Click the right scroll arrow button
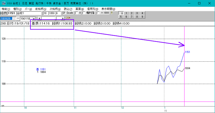 63,18
